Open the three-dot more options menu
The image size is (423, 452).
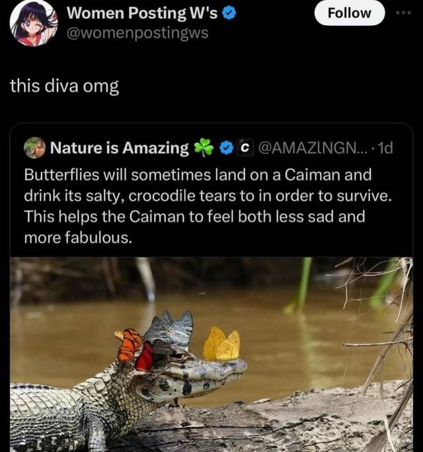point(403,13)
